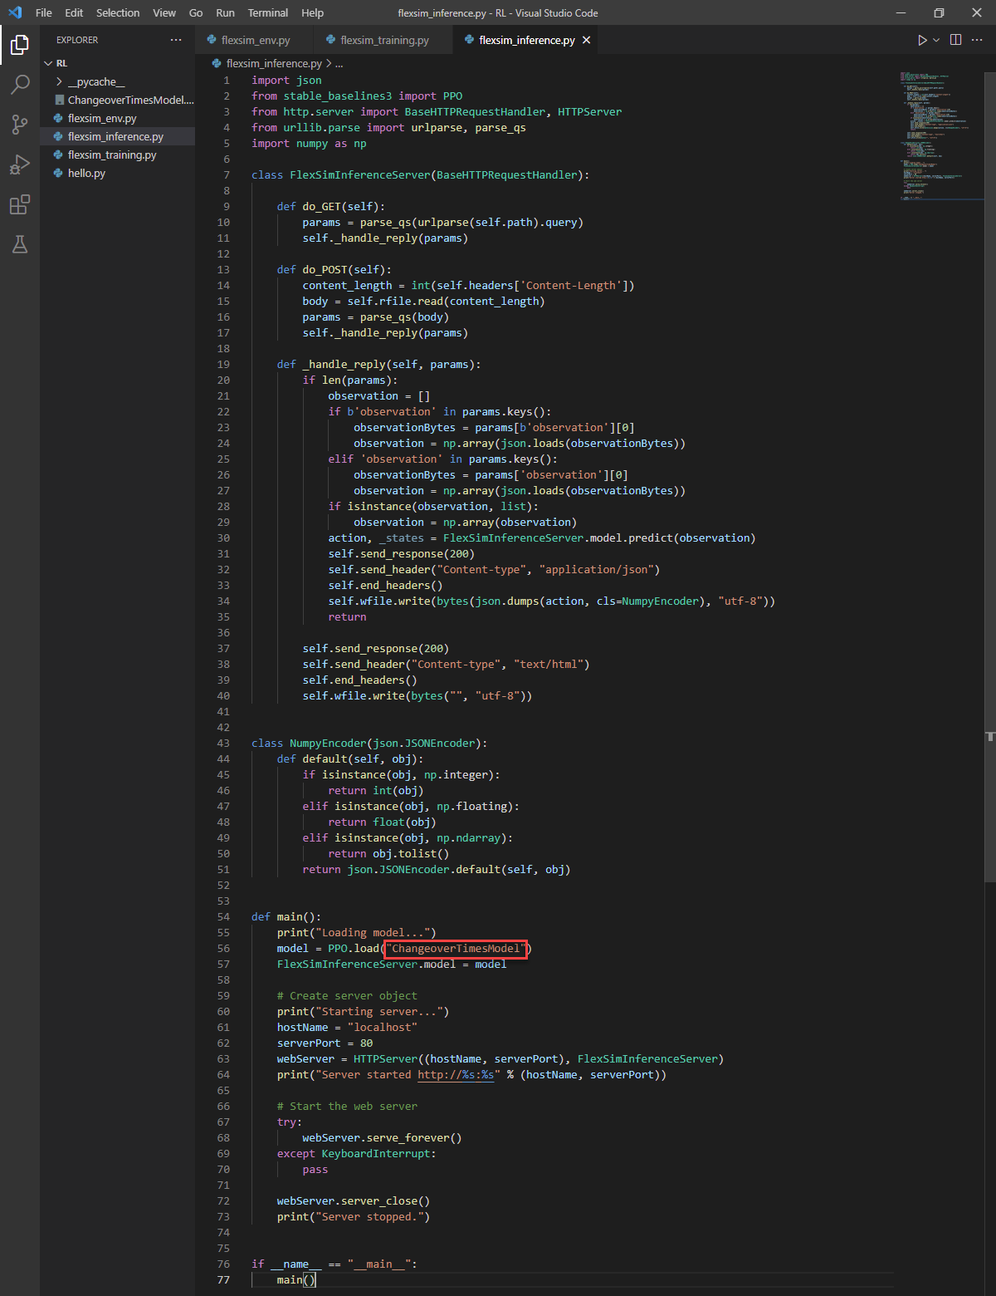
Task: Open Source Control view
Action: pos(20,125)
